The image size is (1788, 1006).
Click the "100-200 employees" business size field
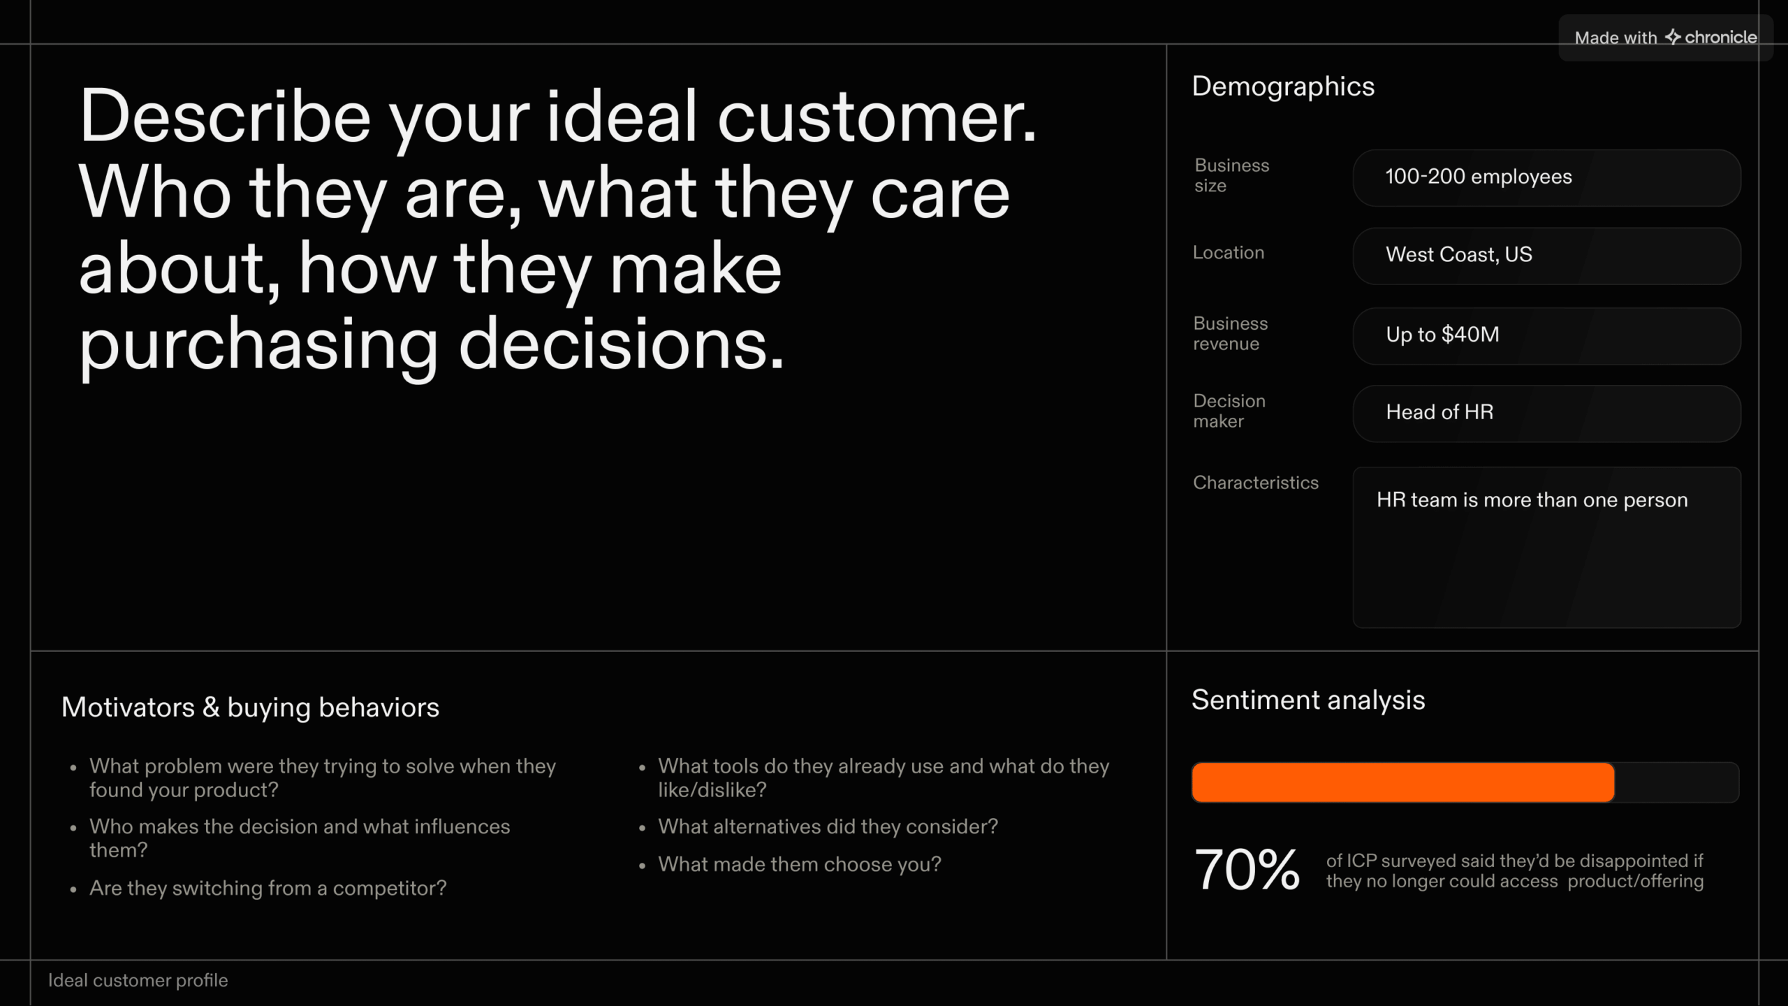click(x=1546, y=177)
